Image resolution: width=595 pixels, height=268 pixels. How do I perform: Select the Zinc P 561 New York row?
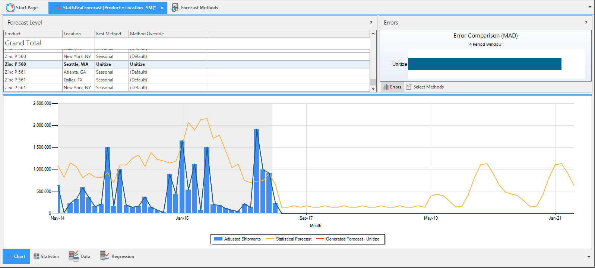pos(187,88)
